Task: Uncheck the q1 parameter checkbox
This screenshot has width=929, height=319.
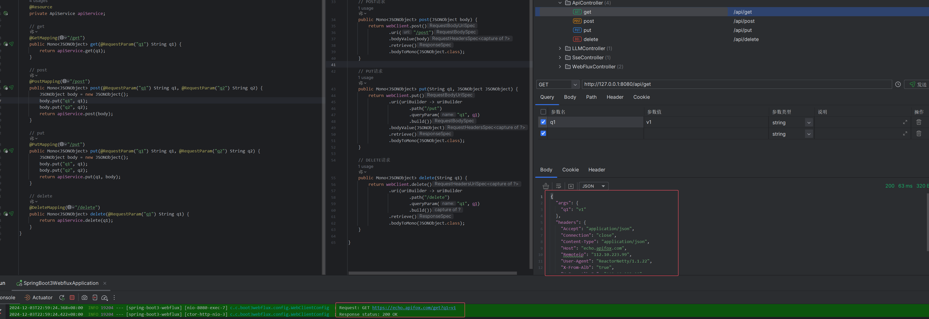Action: point(543,122)
